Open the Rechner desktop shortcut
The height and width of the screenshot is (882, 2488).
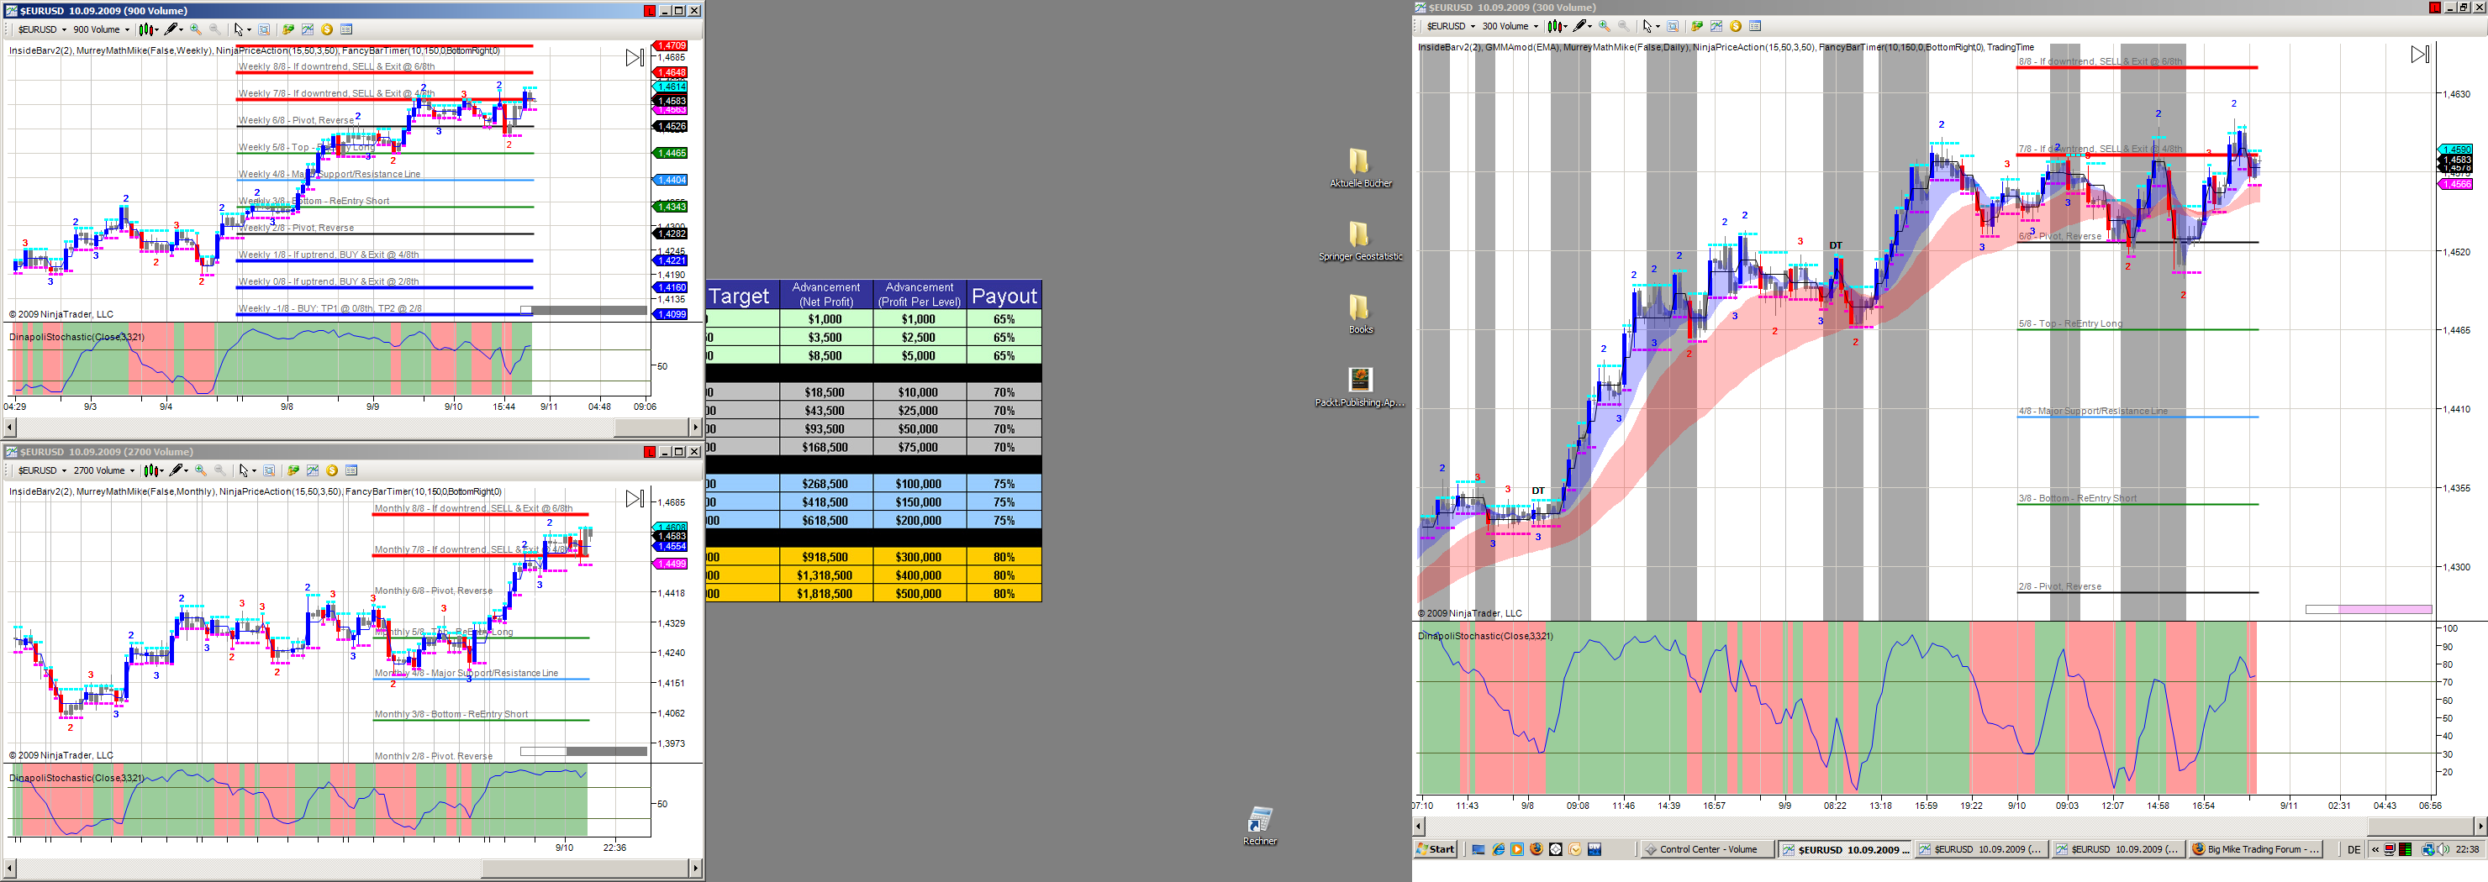1259,826
